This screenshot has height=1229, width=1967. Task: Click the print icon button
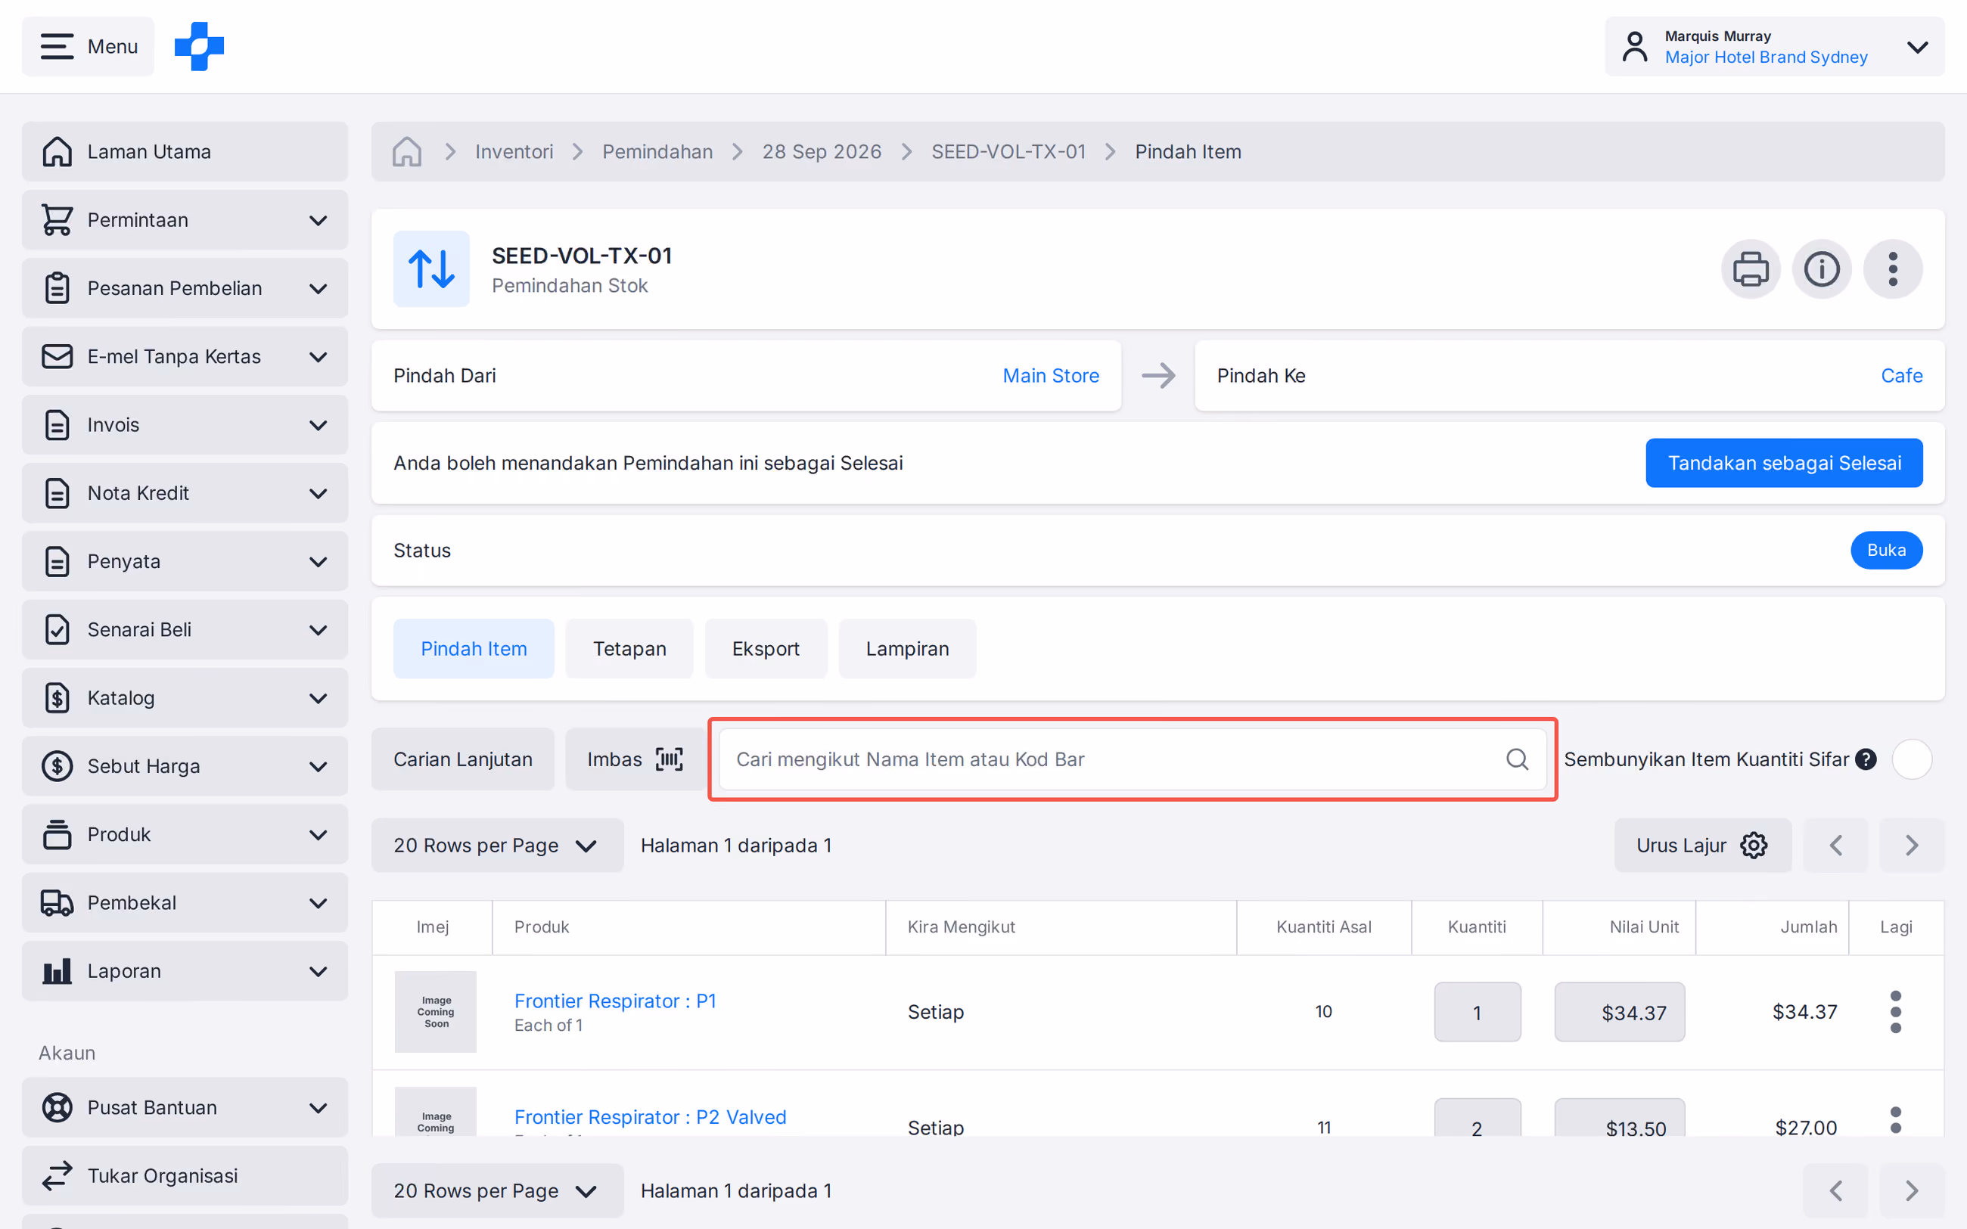(x=1750, y=269)
